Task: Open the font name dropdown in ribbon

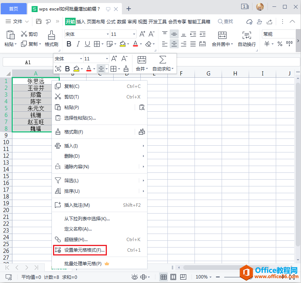Action: (108, 34)
